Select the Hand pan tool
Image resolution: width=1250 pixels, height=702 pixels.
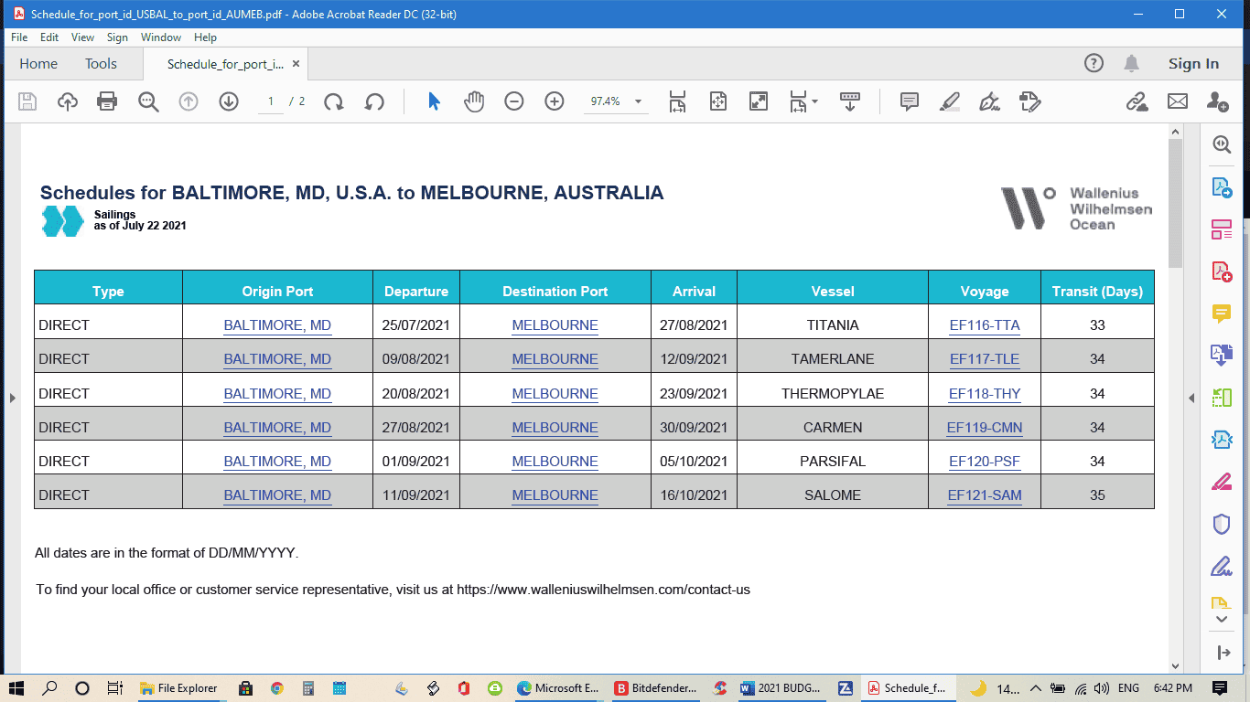click(474, 101)
